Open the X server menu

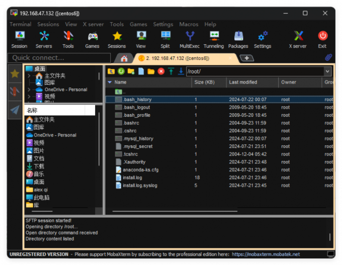tap(93, 24)
